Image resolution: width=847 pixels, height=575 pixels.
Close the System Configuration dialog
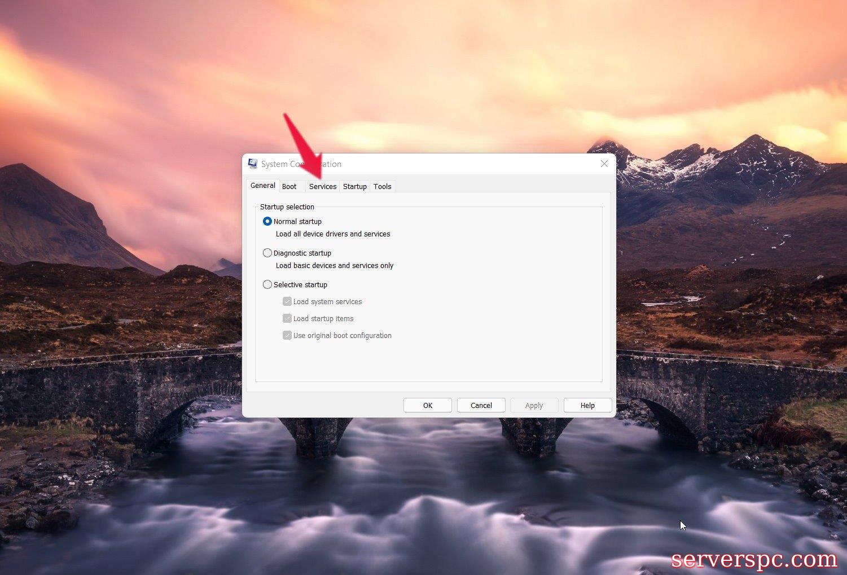604,164
